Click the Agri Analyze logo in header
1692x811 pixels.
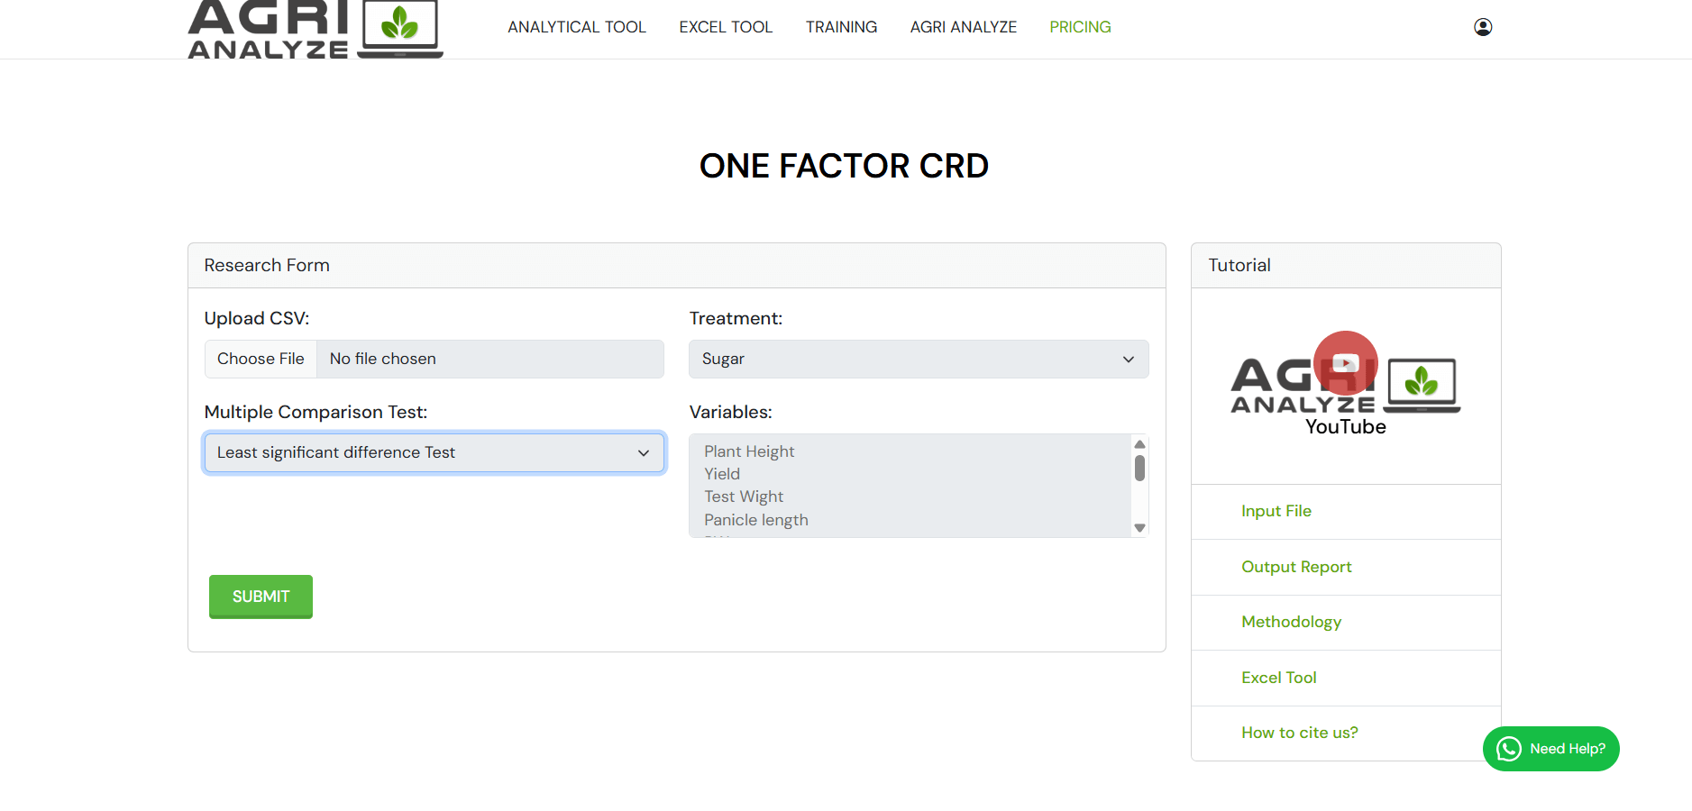tap(315, 29)
